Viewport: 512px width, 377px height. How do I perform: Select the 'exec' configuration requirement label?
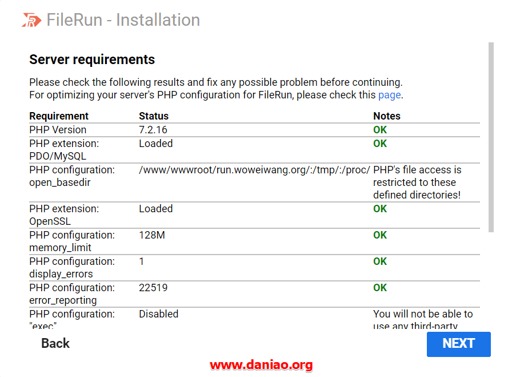point(72,320)
